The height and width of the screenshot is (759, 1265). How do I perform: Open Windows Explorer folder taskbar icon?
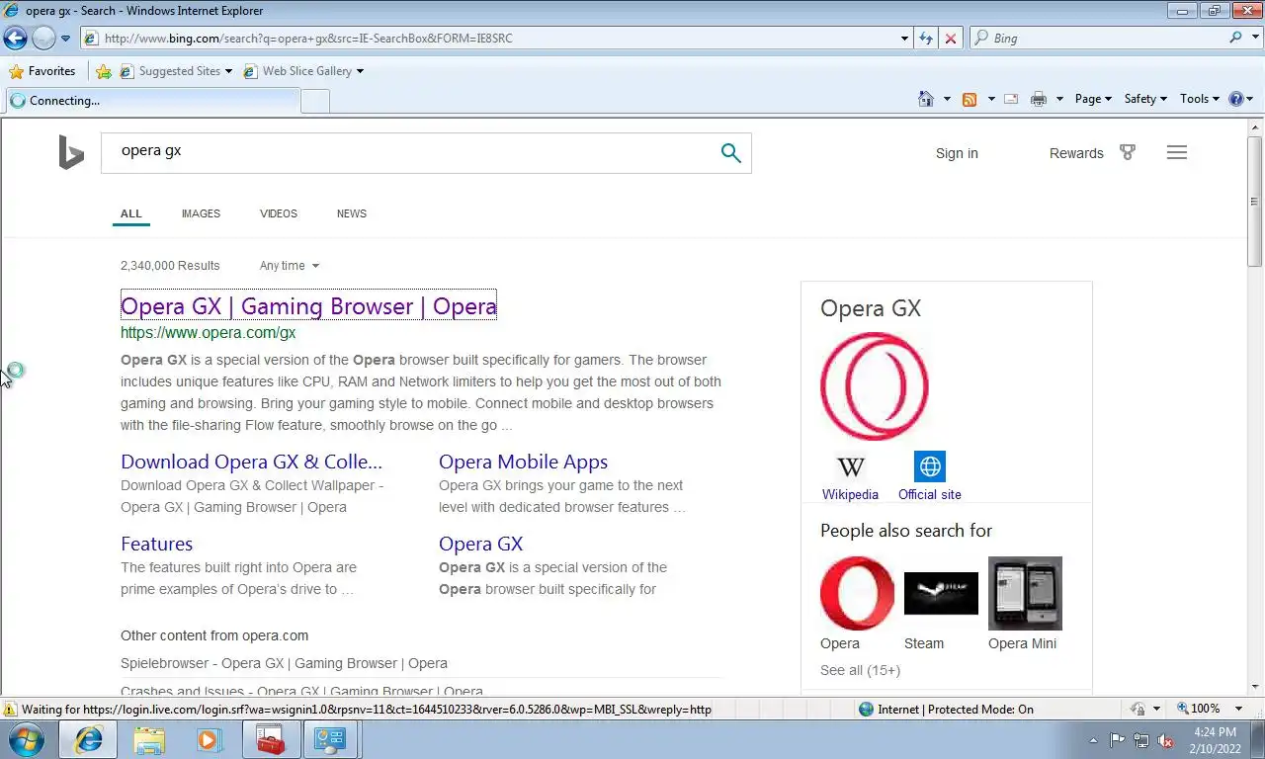(x=149, y=739)
